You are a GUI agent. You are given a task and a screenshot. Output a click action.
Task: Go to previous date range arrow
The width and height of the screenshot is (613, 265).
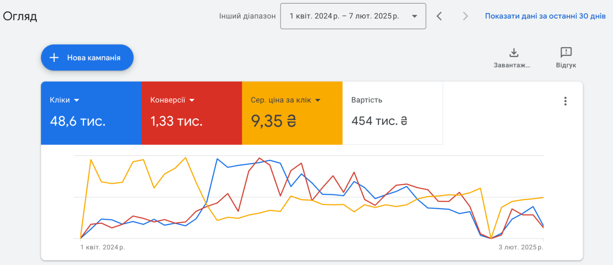tap(439, 16)
